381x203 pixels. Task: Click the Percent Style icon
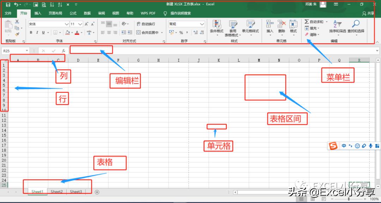pos(181,32)
